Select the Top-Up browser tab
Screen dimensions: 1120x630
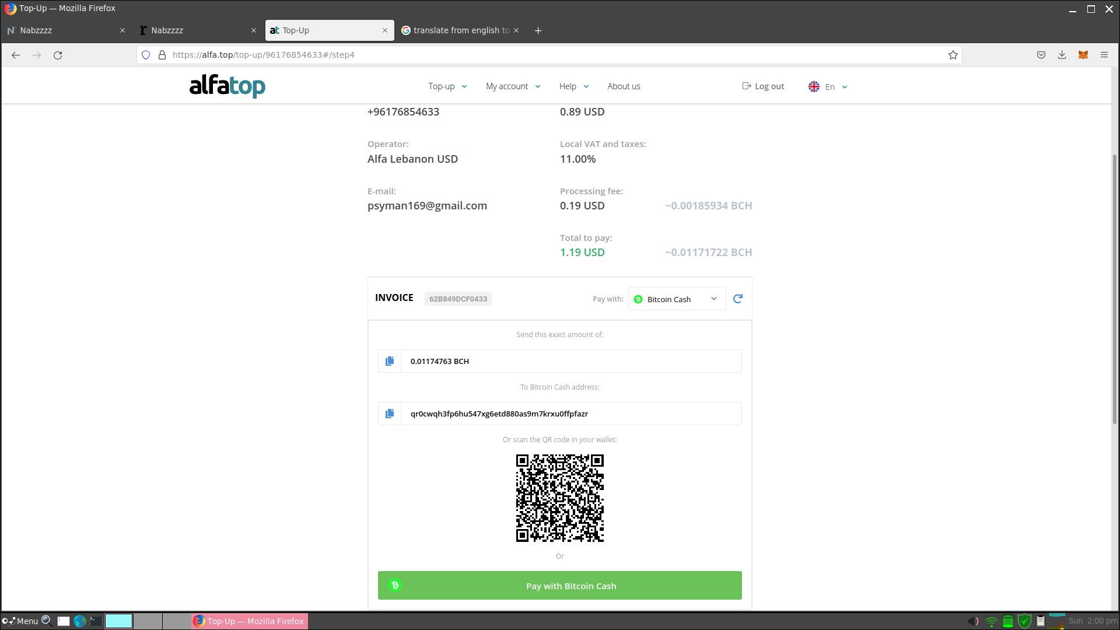point(330,30)
